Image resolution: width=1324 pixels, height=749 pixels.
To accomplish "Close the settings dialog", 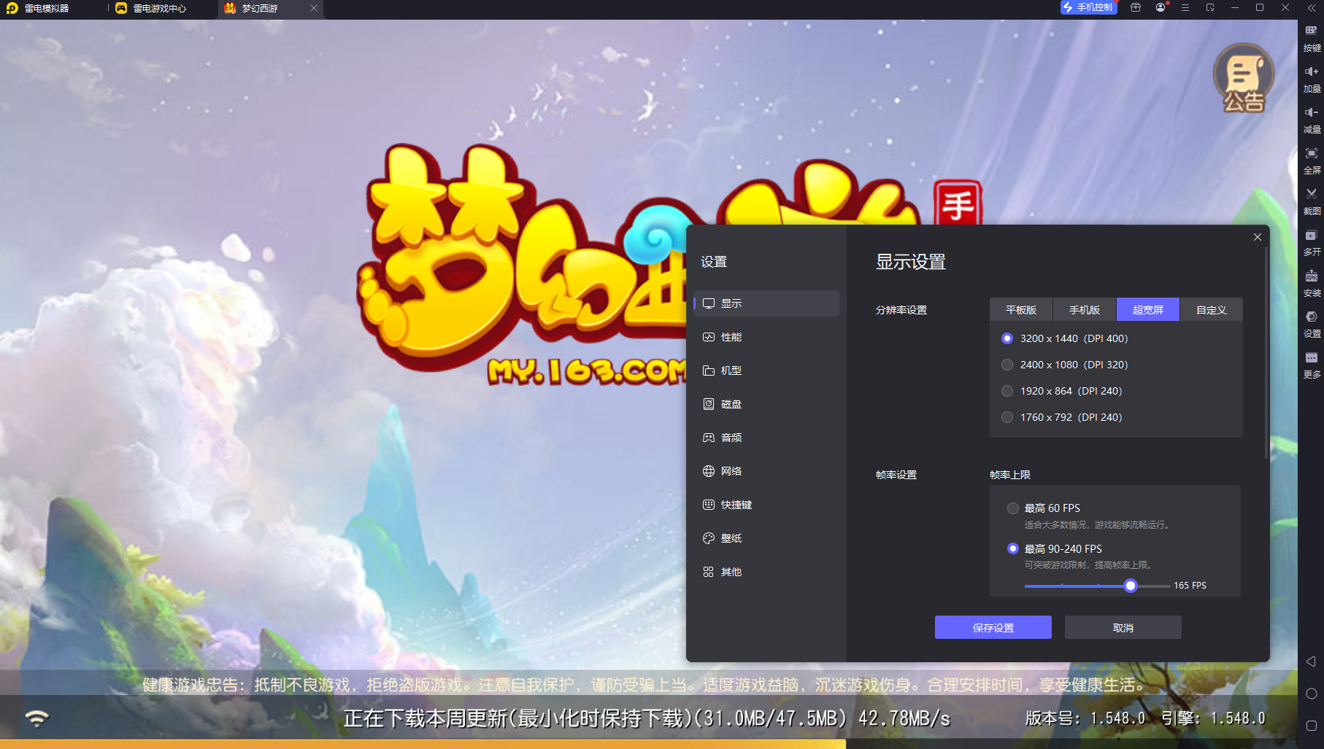I will 1258,237.
